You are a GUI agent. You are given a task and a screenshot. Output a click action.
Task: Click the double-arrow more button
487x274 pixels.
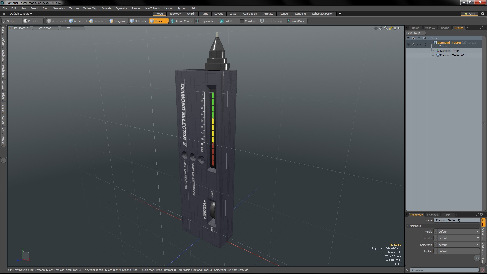click(x=477, y=258)
